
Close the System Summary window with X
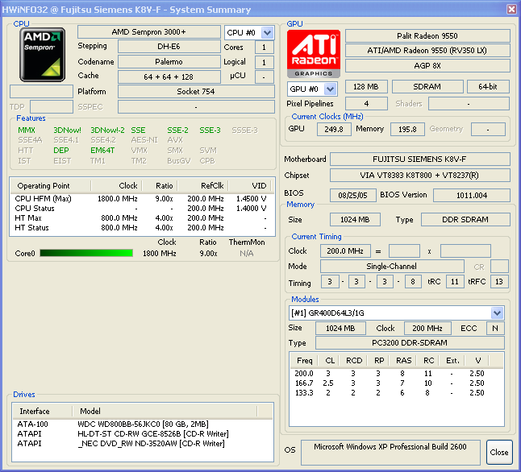pyautogui.click(x=511, y=10)
